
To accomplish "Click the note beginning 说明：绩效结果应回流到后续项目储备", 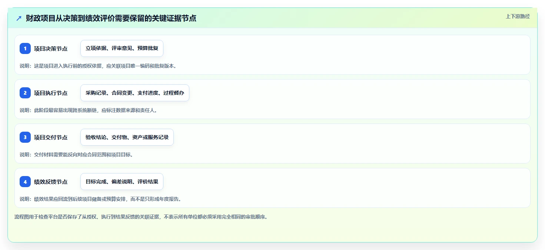I will click(x=100, y=199).
